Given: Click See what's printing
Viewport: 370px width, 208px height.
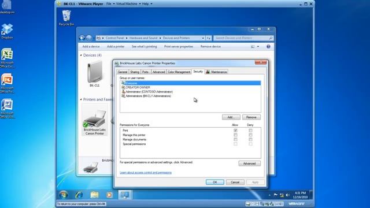Looking at the screenshot, I should pyautogui.click(x=144, y=46).
